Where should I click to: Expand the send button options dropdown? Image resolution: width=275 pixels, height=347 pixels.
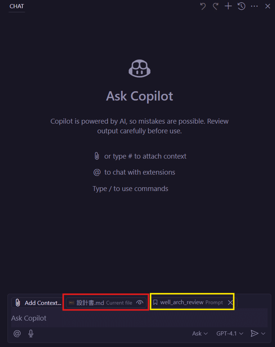pos(264,333)
